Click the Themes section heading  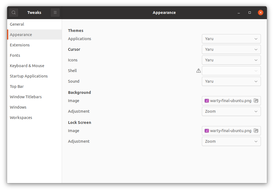pyautogui.click(x=76, y=31)
